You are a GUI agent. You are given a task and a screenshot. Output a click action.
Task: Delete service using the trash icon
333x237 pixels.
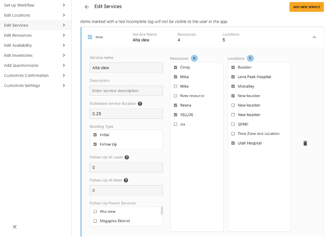(x=305, y=144)
